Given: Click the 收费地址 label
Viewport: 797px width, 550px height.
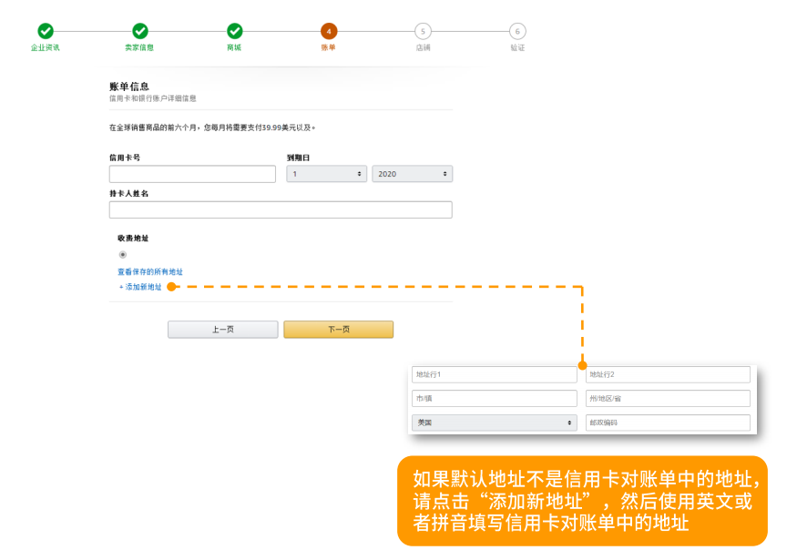Looking at the screenshot, I should pyautogui.click(x=133, y=239).
